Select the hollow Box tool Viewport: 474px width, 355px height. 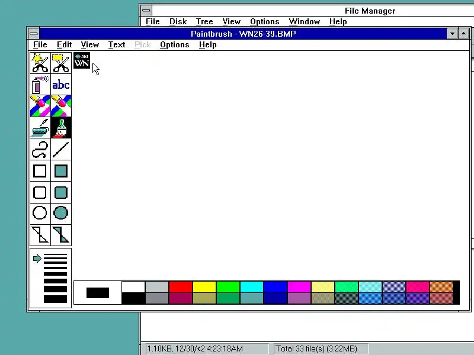[x=40, y=171]
